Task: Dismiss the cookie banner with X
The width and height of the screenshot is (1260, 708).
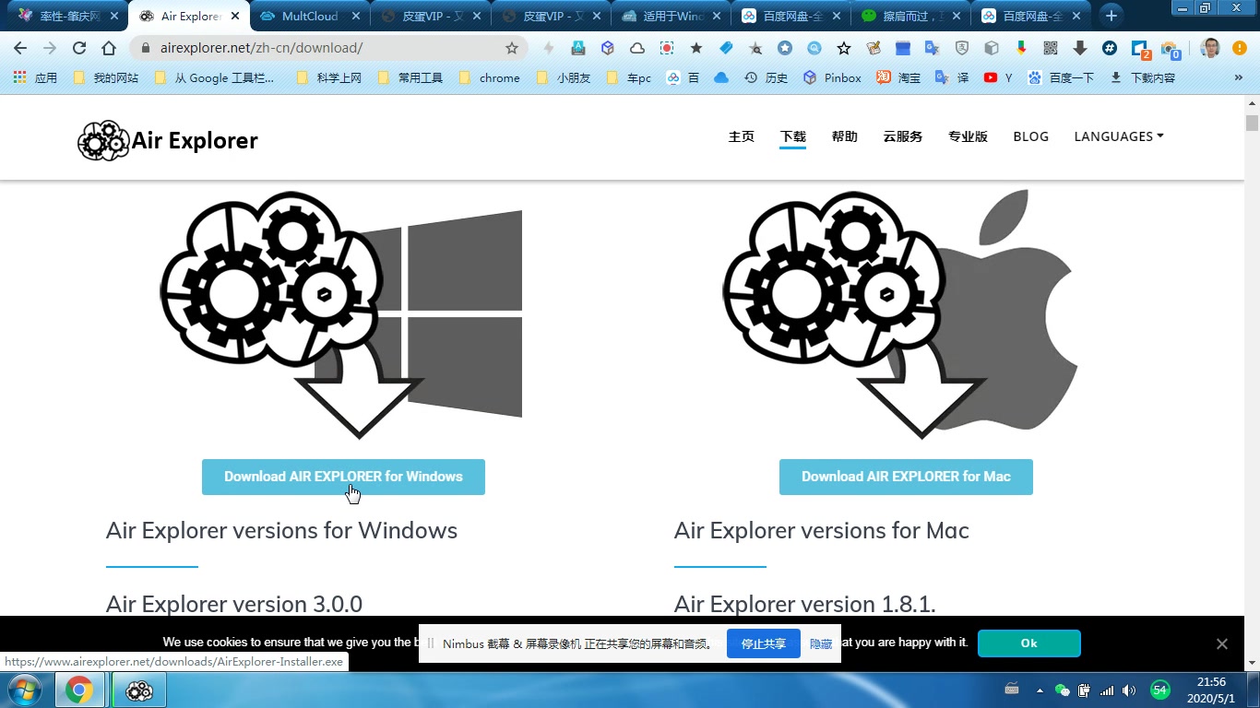Action: 1222,644
